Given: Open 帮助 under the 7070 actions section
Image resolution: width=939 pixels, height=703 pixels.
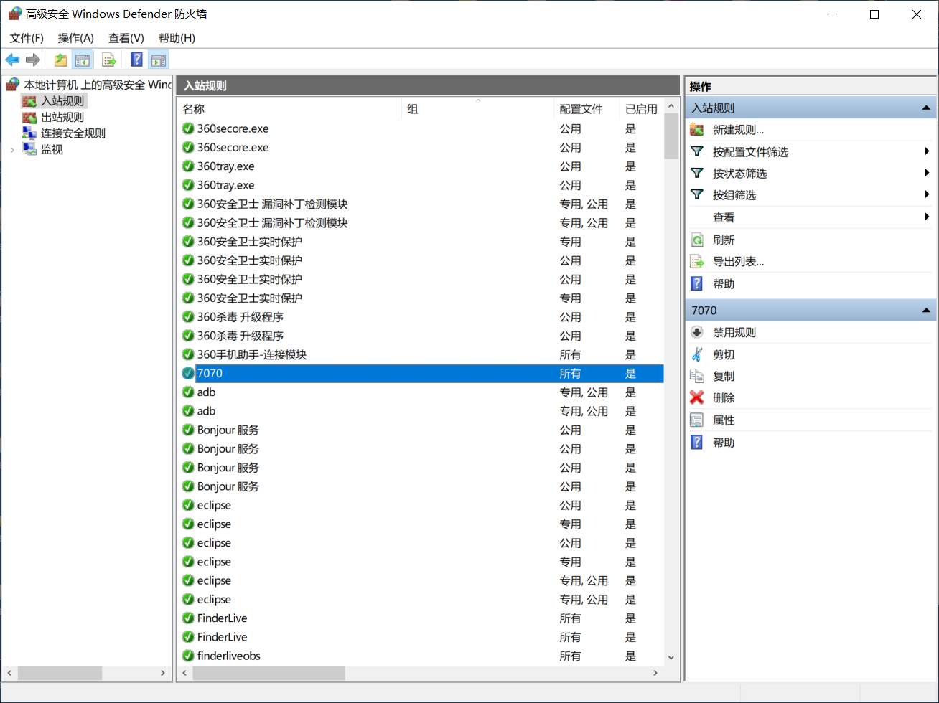Looking at the screenshot, I should click(724, 443).
